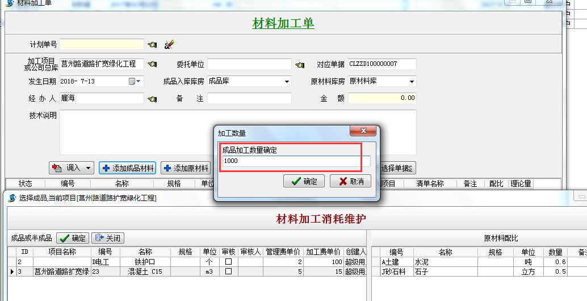Click 添加原材料 button
The height and width of the screenshot is (301, 587).
click(x=186, y=168)
